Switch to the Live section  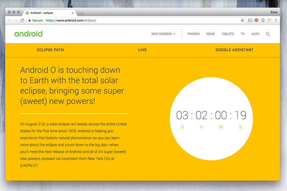coord(142,50)
